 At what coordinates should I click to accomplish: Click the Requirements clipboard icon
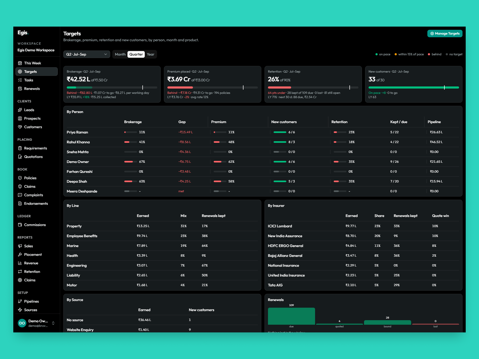pyautogui.click(x=20, y=148)
